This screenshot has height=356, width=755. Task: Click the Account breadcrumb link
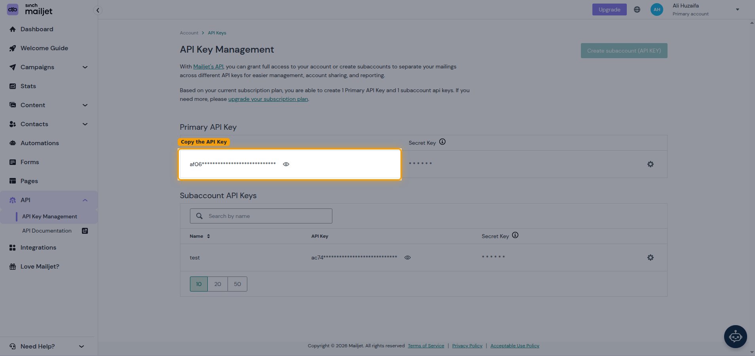coord(189,33)
